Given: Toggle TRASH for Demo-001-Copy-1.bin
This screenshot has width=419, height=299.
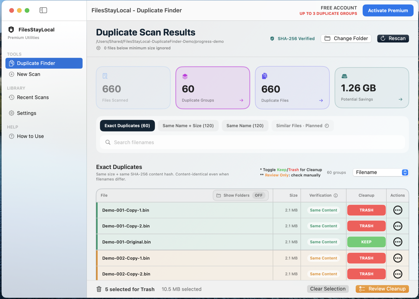Looking at the screenshot, I should tap(366, 210).
